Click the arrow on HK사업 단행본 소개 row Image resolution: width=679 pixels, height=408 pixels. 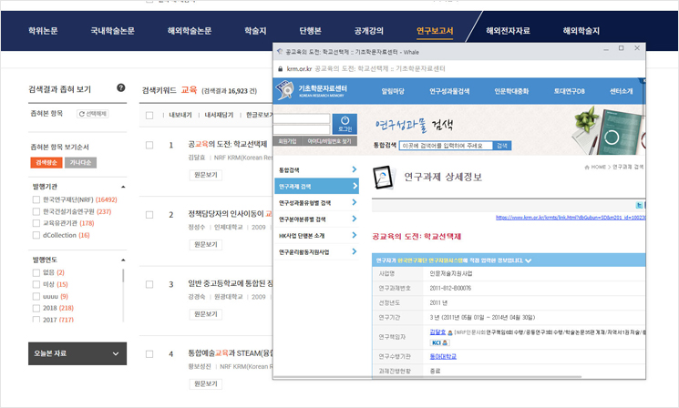(x=355, y=235)
